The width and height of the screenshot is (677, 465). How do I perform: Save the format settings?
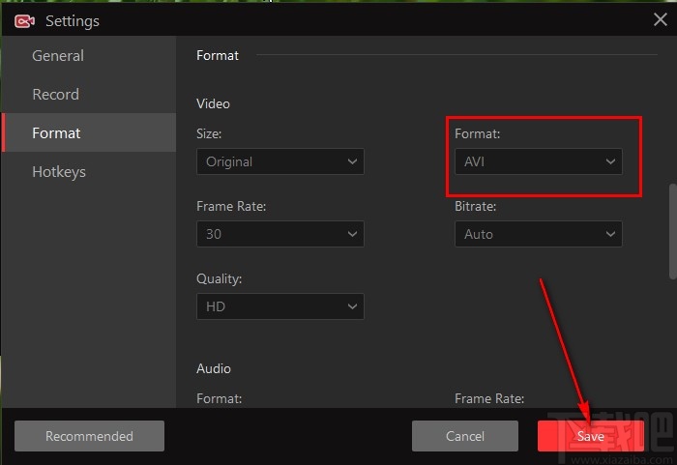590,436
